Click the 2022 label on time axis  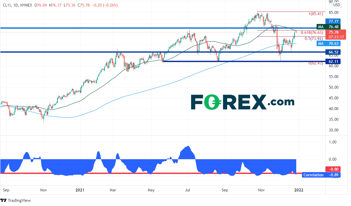(298, 190)
